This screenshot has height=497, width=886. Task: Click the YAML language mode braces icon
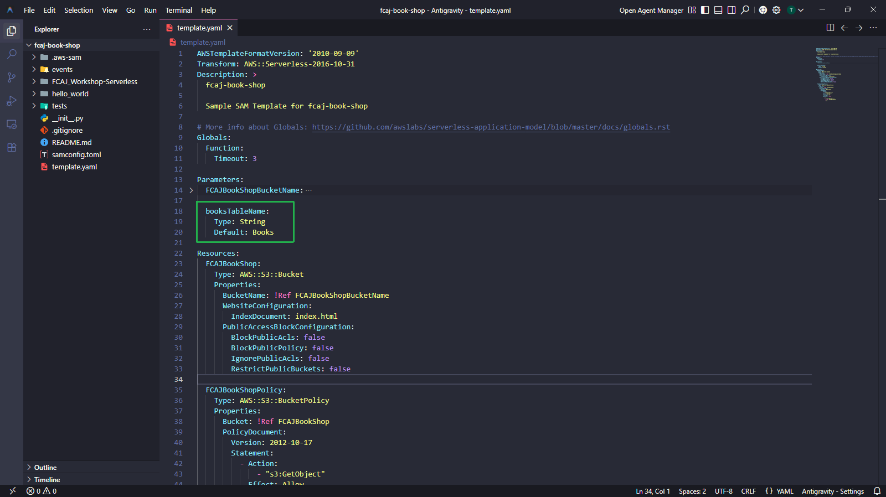pos(769,491)
